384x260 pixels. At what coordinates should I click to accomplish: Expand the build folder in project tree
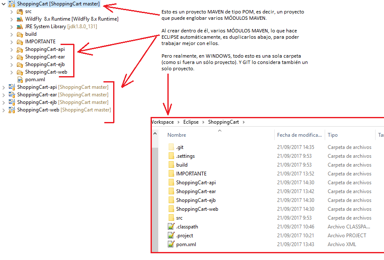tap(11, 34)
